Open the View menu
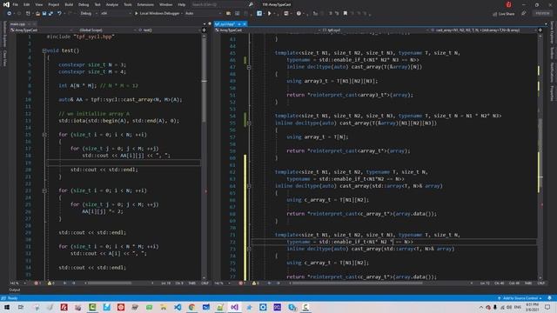The width and height of the screenshot is (557, 313). pyautogui.click(x=38, y=4)
